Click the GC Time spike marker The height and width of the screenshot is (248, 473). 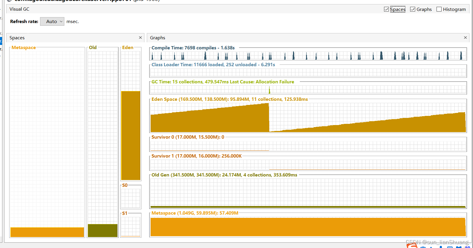pos(269,90)
